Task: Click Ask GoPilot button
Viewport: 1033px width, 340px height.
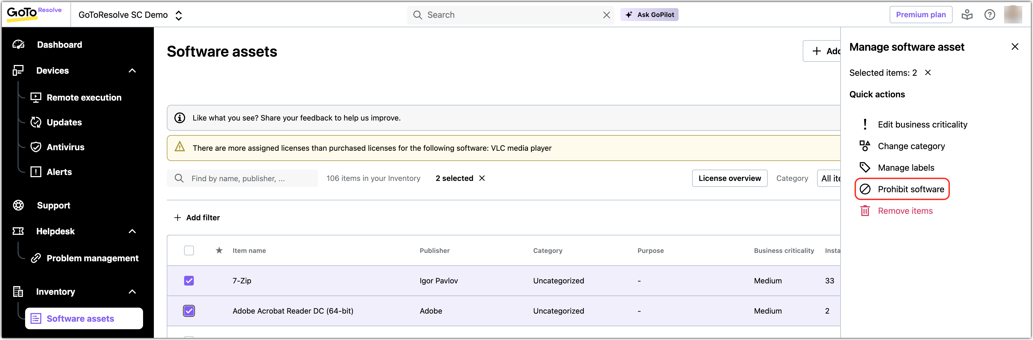Action: click(x=649, y=15)
